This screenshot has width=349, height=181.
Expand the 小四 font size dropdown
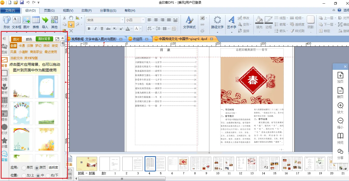coord(143,20)
